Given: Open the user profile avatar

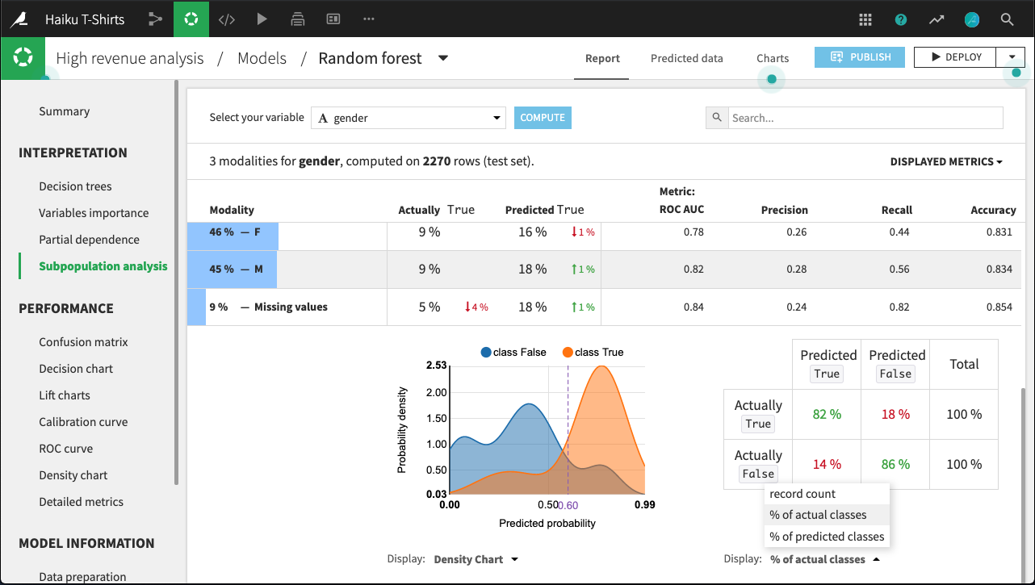Looking at the screenshot, I should [972, 19].
